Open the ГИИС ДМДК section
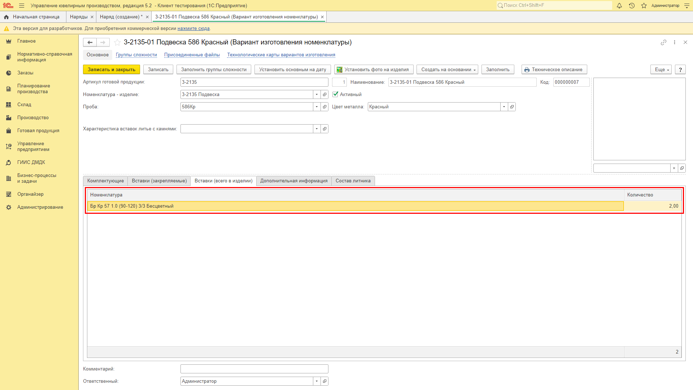Image resolution: width=693 pixels, height=390 pixels. click(31, 162)
